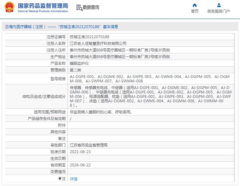Click the 附件 row label
240x186 pixels.
[62, 125]
